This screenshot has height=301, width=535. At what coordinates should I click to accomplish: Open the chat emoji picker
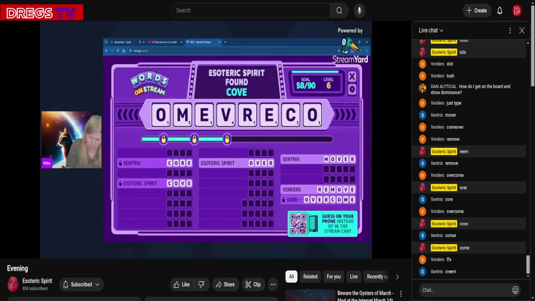point(515,290)
